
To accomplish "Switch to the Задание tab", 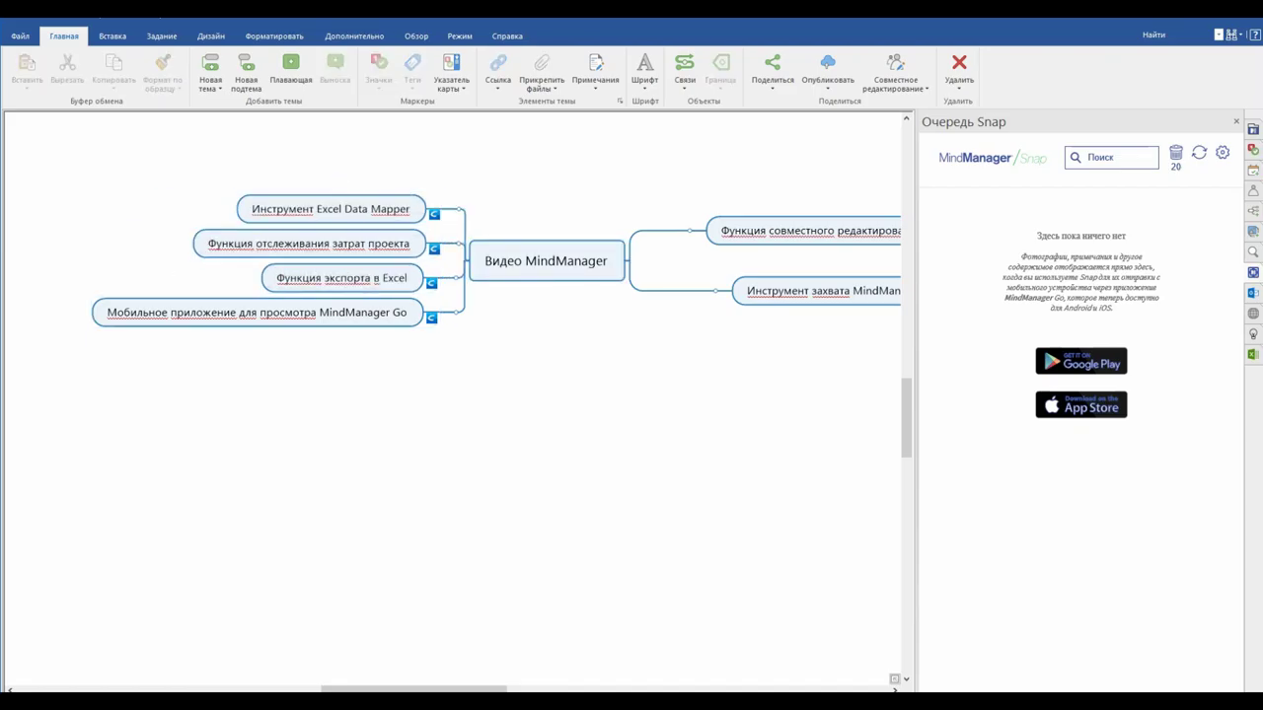I will point(162,35).
